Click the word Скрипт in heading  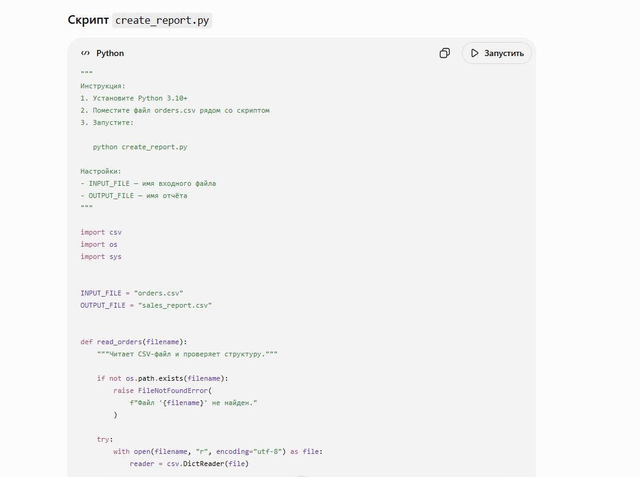[x=88, y=20]
